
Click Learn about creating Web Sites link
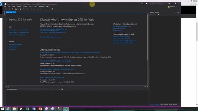121,37
